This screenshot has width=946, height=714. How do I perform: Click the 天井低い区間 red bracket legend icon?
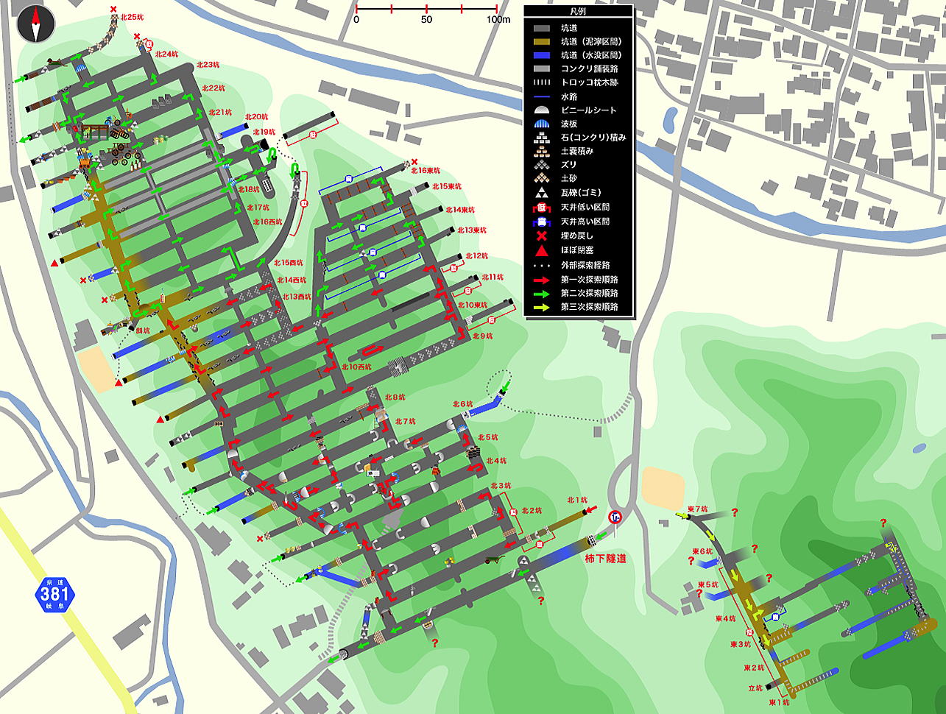(x=541, y=208)
